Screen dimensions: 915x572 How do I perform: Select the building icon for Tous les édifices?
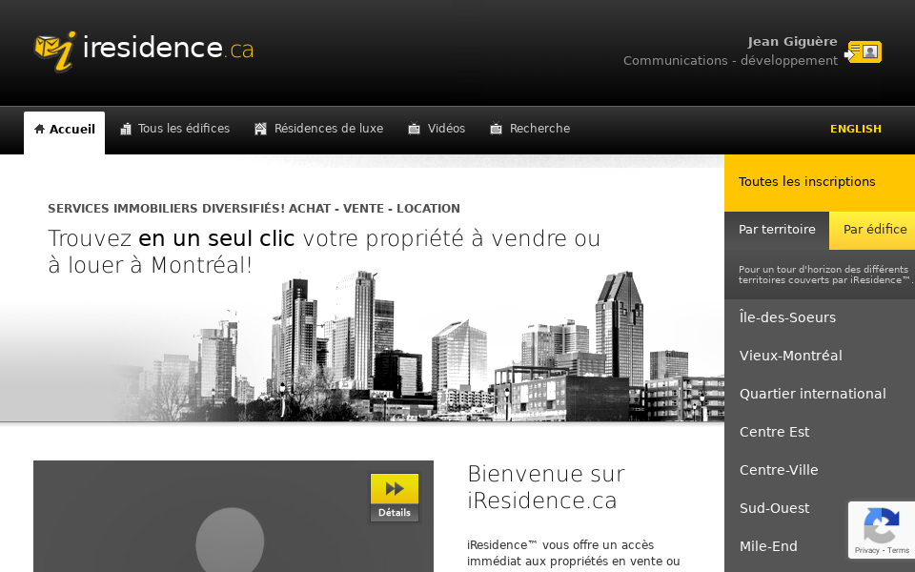click(x=125, y=128)
